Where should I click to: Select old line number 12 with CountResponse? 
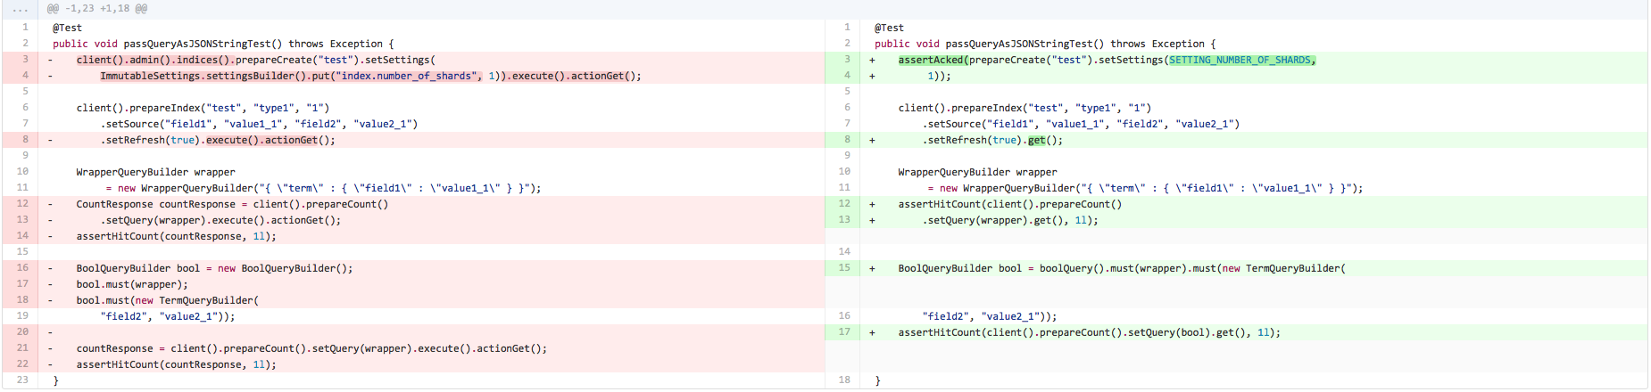(x=22, y=204)
